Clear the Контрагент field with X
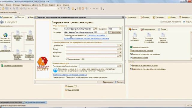192x108 pixels. 120,52
